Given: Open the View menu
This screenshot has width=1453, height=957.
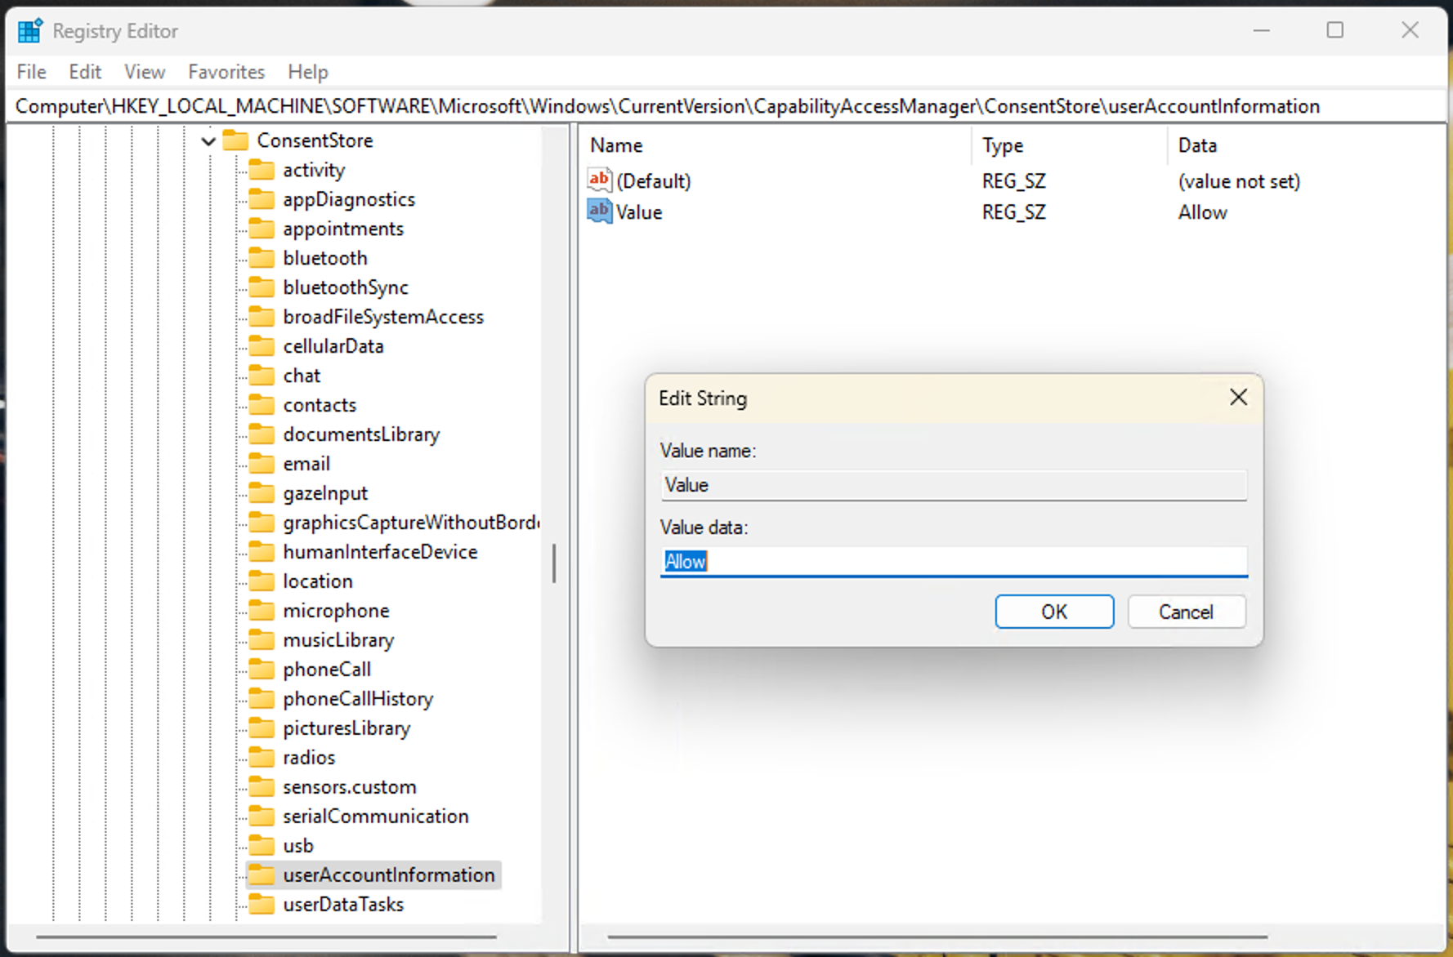Looking at the screenshot, I should tap(144, 72).
